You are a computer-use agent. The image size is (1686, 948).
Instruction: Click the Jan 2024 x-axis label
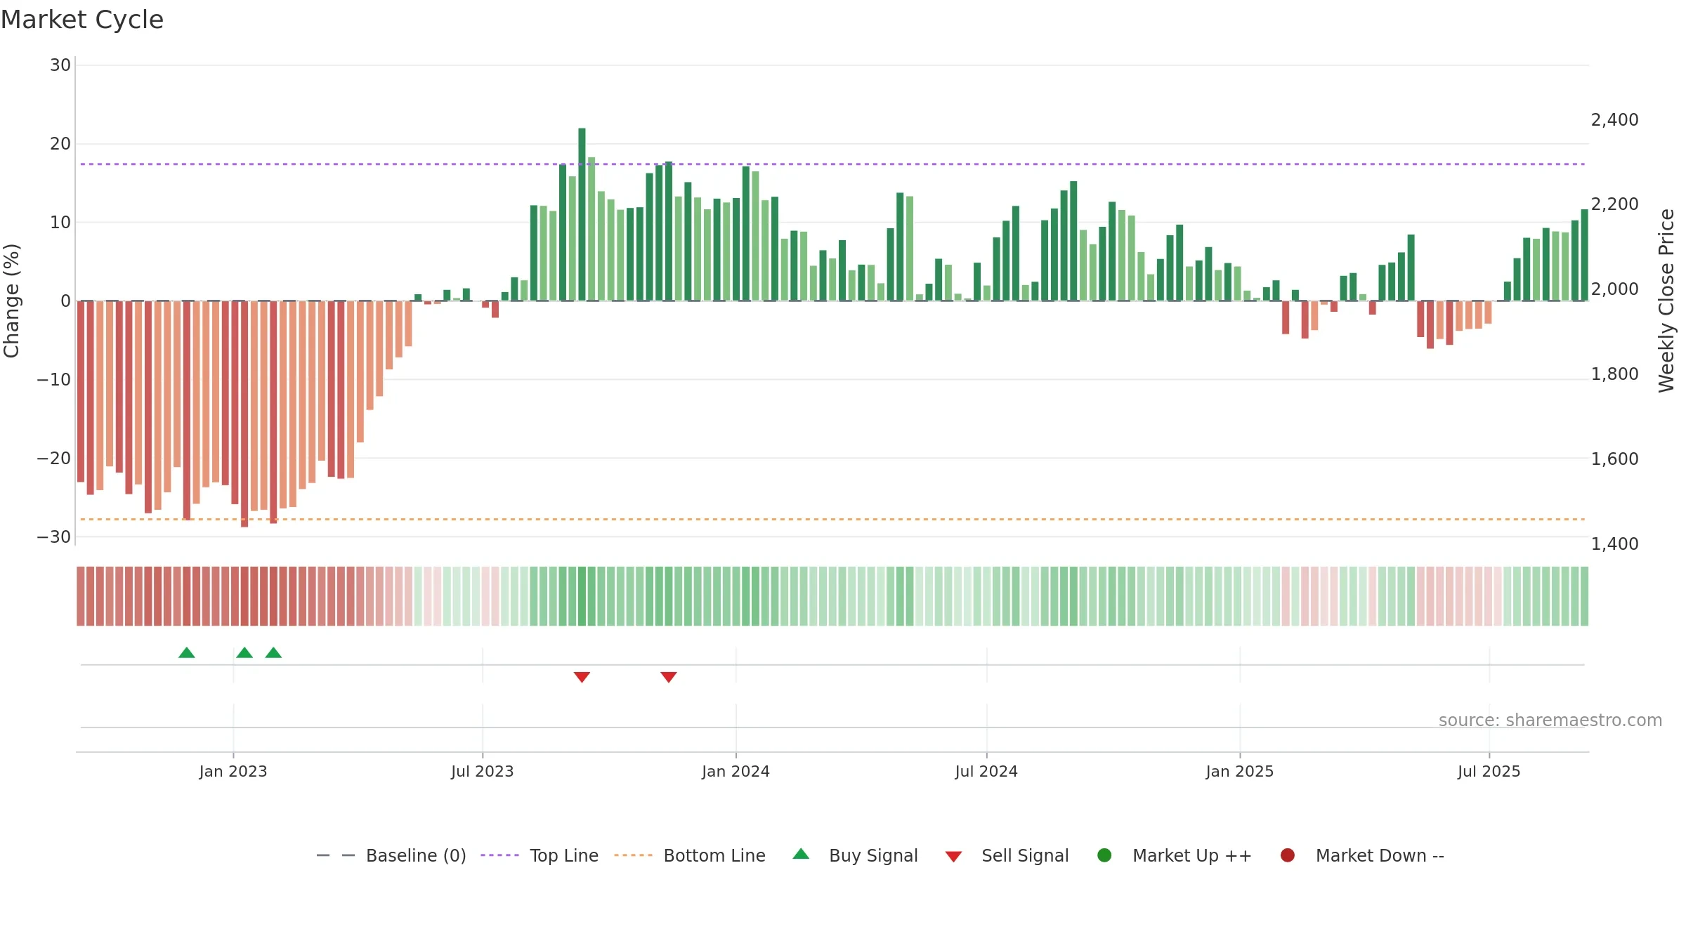pyautogui.click(x=736, y=771)
